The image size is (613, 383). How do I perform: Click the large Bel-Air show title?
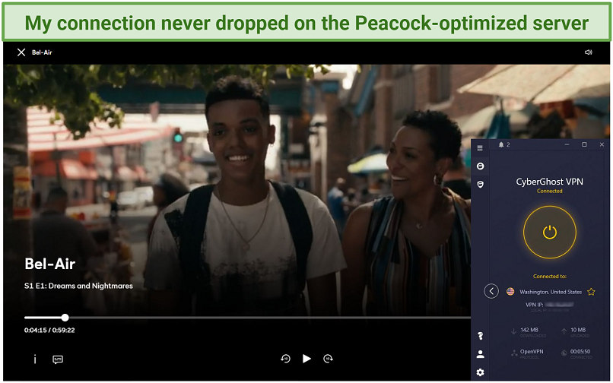[50, 264]
